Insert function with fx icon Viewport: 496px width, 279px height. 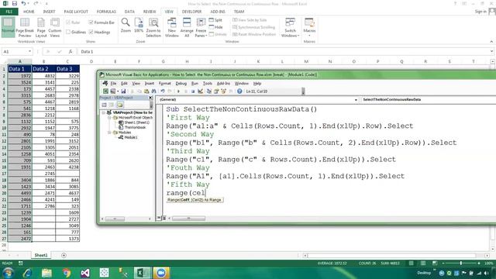(71, 52)
